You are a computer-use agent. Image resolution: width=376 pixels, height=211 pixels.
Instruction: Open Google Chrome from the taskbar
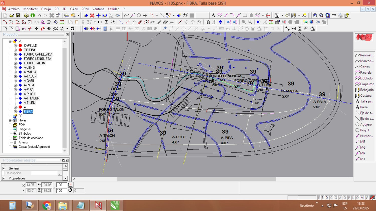47,205
